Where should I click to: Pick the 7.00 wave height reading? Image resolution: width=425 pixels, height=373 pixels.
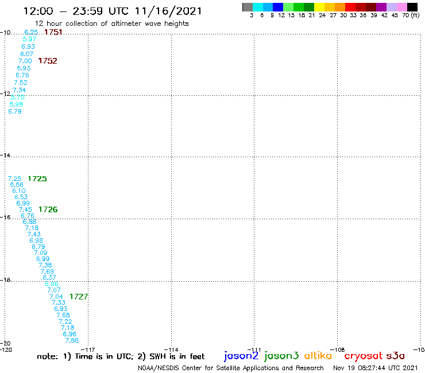(x=25, y=61)
